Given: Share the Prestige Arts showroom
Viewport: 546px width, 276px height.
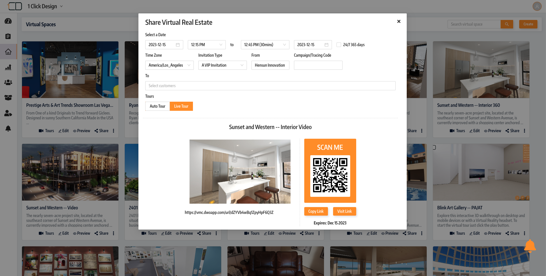Looking at the screenshot, I should tap(101, 131).
